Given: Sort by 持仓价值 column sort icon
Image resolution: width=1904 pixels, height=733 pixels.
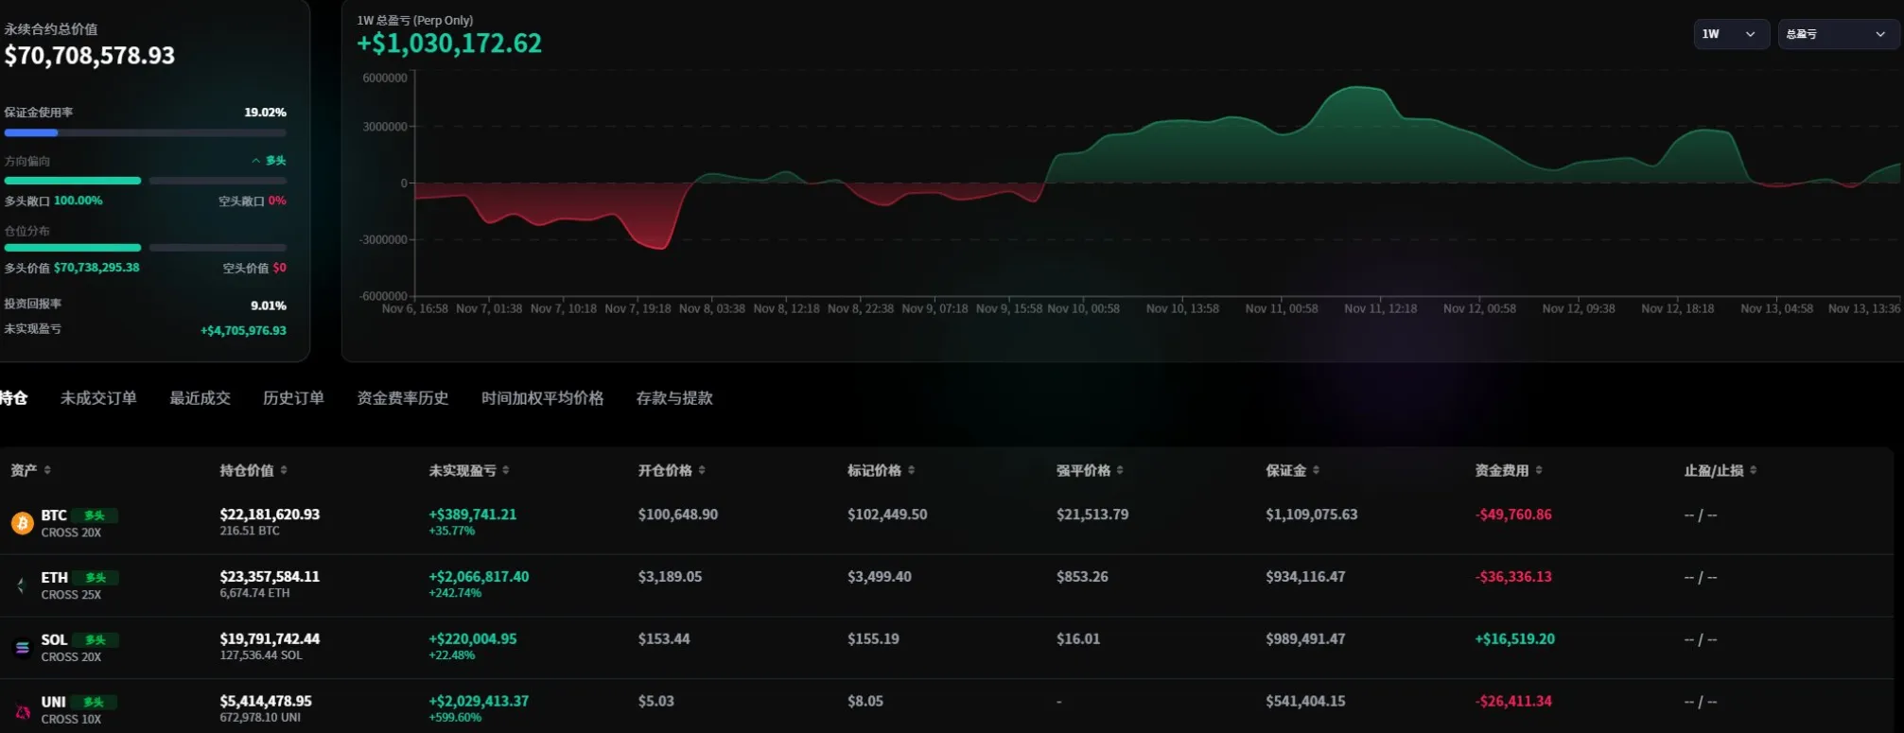Looking at the screenshot, I should pyautogui.click(x=284, y=470).
